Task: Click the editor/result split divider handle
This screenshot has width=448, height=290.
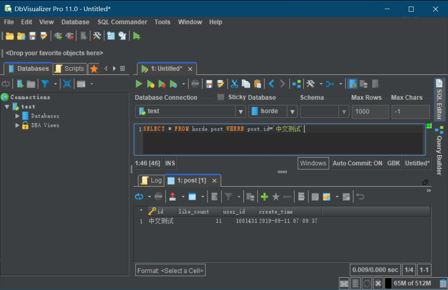Action: [282, 172]
